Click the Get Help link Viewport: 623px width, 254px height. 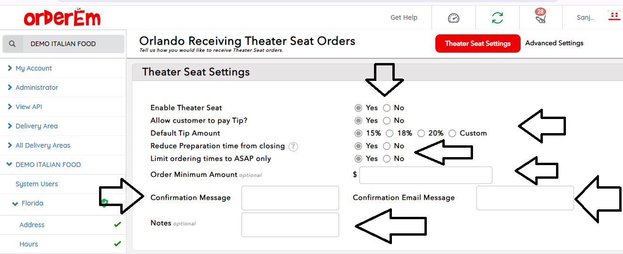click(x=404, y=17)
